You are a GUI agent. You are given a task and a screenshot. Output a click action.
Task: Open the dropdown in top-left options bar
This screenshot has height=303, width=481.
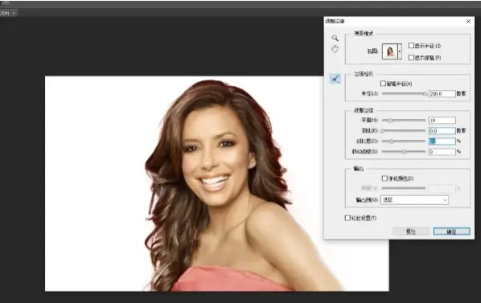14,13
